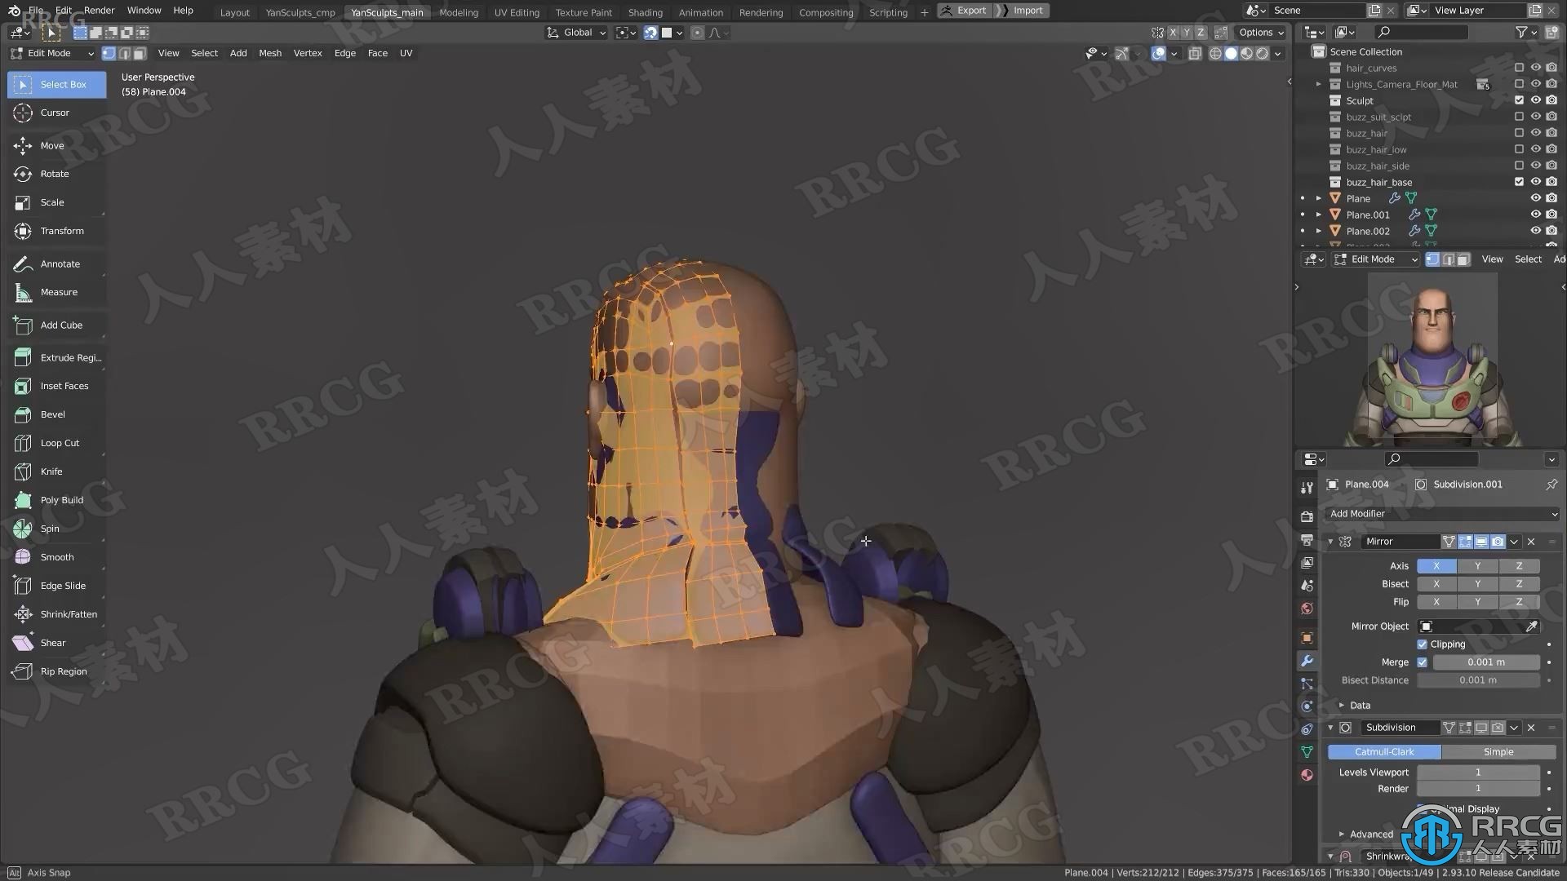
Task: Remove the Subdivision modifier
Action: coord(1531,728)
